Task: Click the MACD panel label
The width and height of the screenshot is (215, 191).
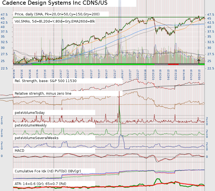Action: coord(19,151)
